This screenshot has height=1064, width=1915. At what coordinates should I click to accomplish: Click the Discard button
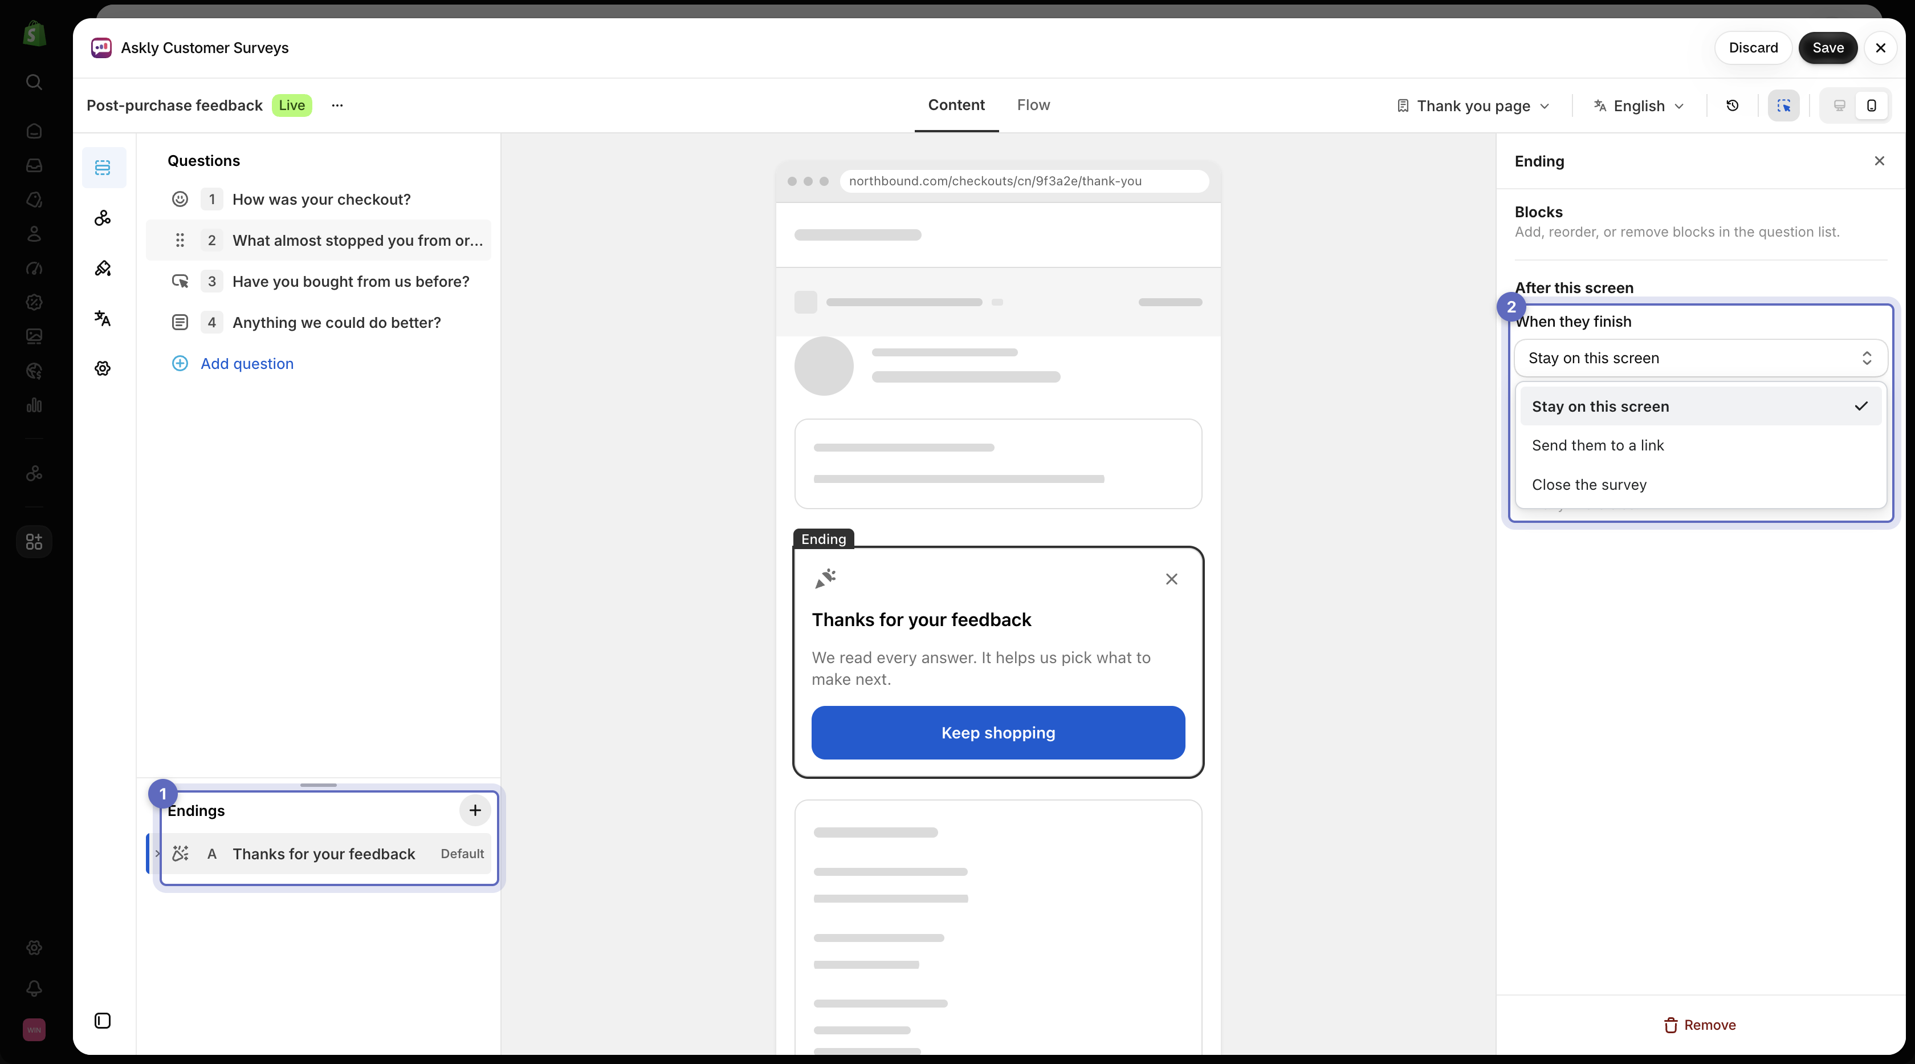point(1753,47)
